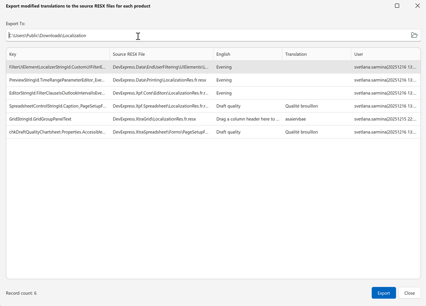Image resolution: width=426 pixels, height=306 pixels.
Task: Close the export dialog window
Action: [x=417, y=6]
